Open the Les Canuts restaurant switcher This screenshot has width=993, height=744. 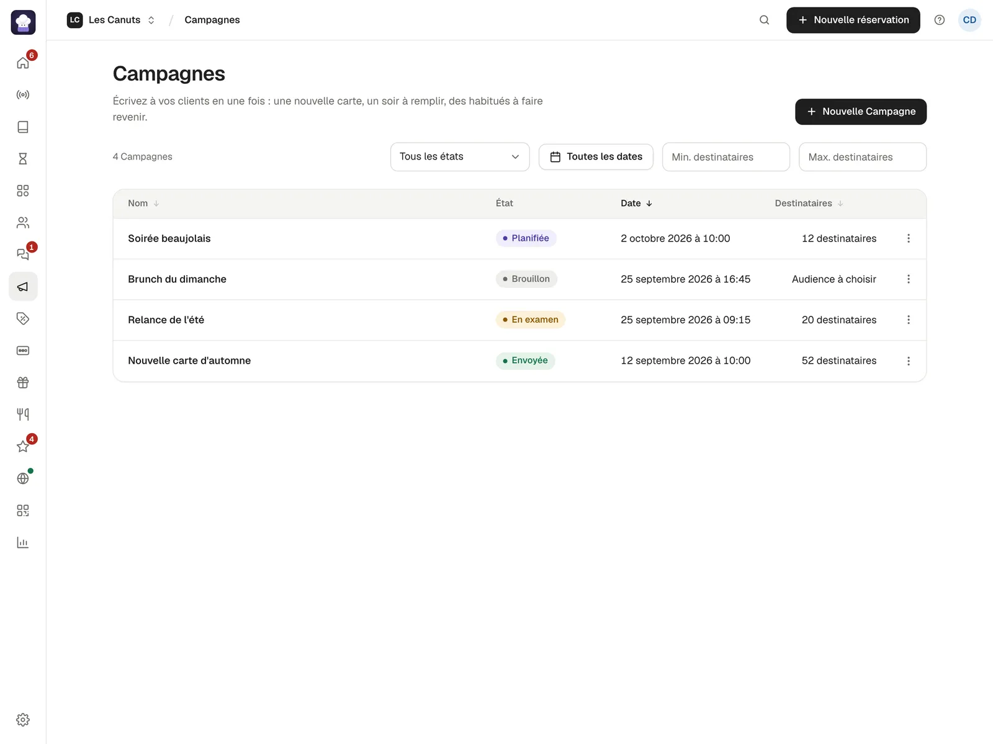pyautogui.click(x=112, y=20)
